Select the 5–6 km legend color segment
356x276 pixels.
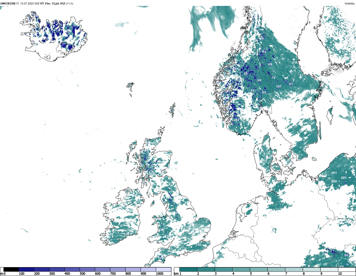click(259, 270)
